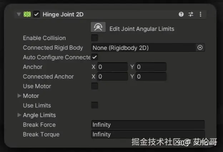The image size is (223, 152).
Task: Enable the Use Limits checkbox
Action: (95, 105)
